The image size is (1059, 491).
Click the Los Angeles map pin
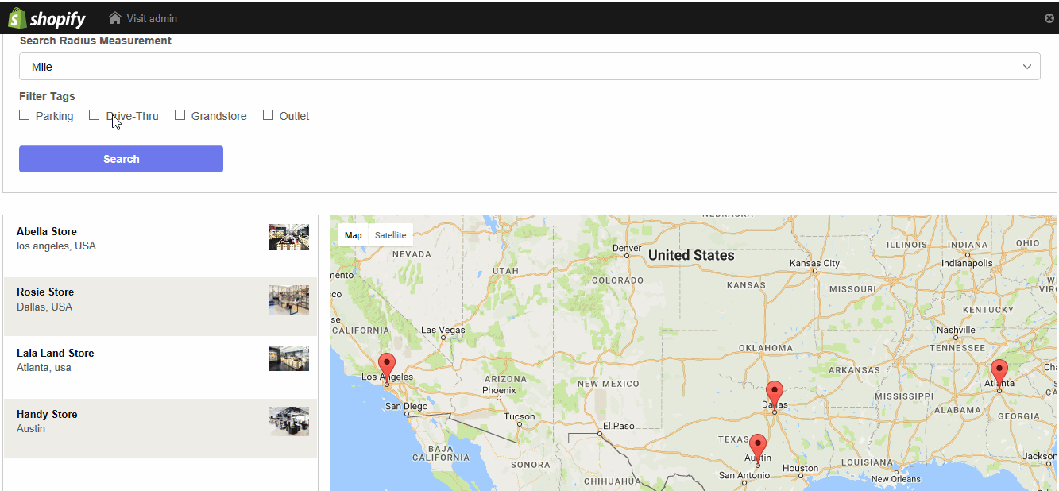coord(387,369)
